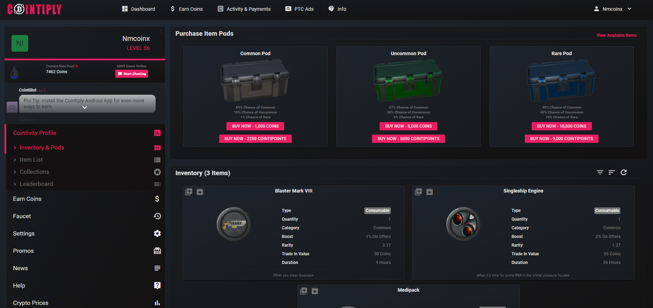Expand the Leaderboard submenu
Viewport: 653px width, 308px height.
coord(15,184)
